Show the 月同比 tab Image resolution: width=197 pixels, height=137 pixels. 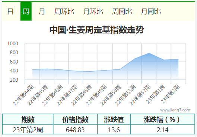tap(151, 12)
